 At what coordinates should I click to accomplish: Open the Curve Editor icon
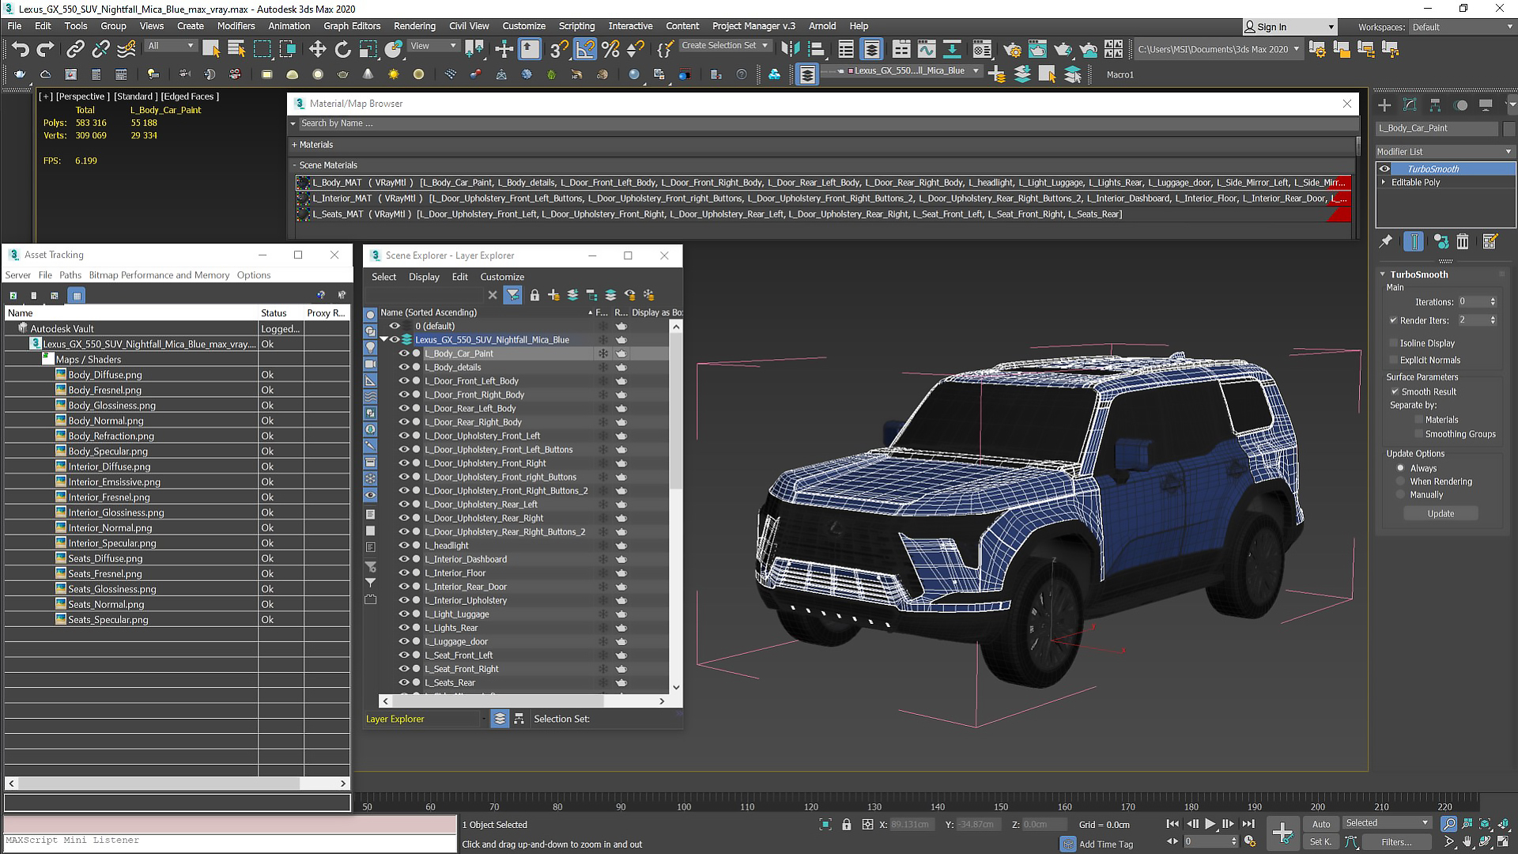[x=927, y=49]
